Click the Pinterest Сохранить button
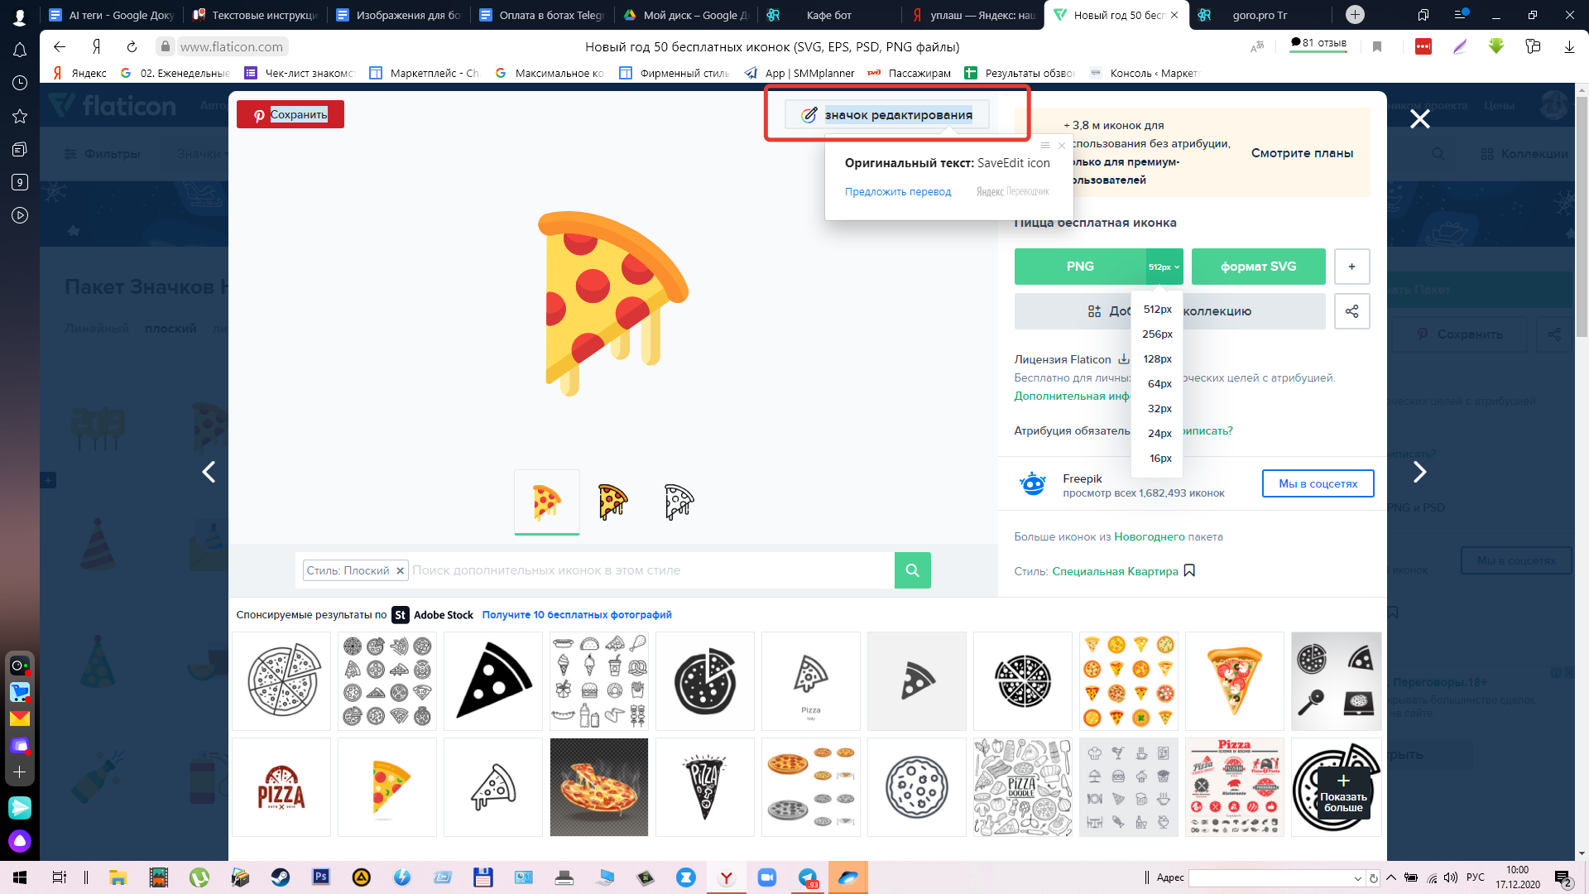Screen dimensions: 1589x894 coord(290,114)
